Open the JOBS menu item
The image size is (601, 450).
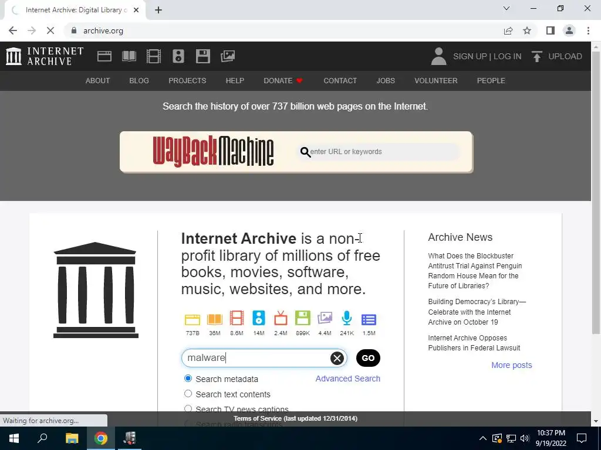point(386,81)
